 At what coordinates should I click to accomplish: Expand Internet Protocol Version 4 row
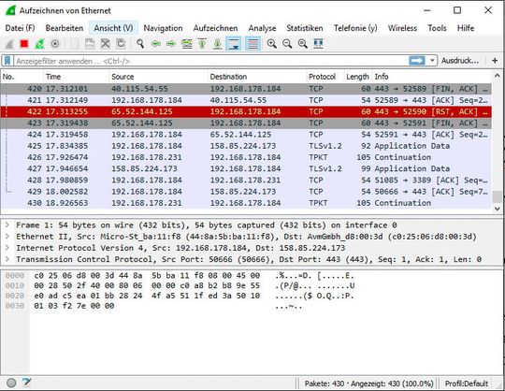point(7,248)
